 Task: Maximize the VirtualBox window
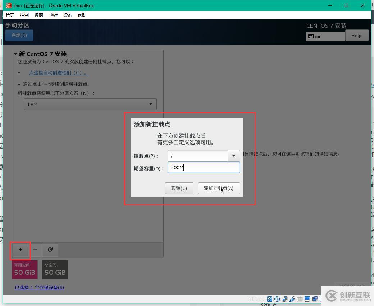(346, 5)
